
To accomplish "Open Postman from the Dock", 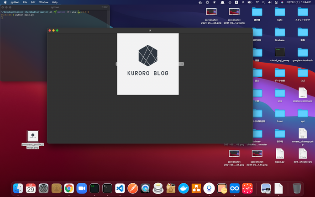I will tap(133, 188).
